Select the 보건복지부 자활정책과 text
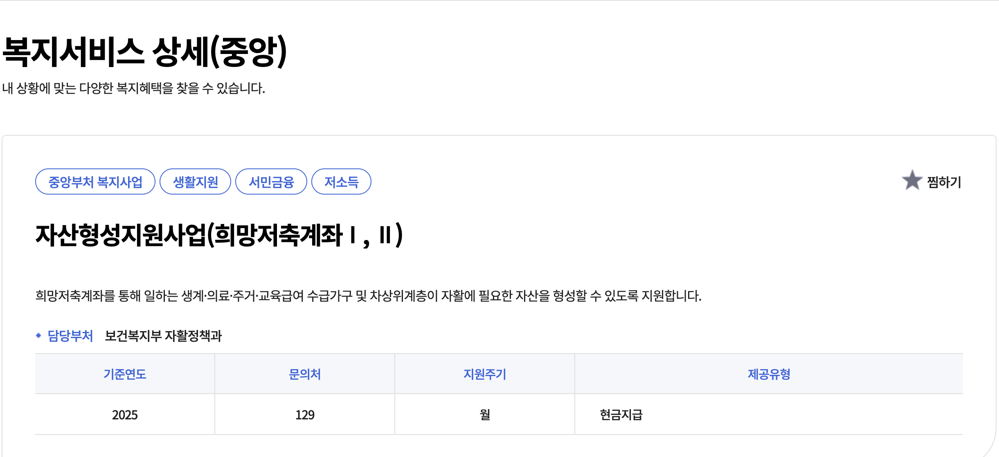The image size is (999, 457). point(163,336)
